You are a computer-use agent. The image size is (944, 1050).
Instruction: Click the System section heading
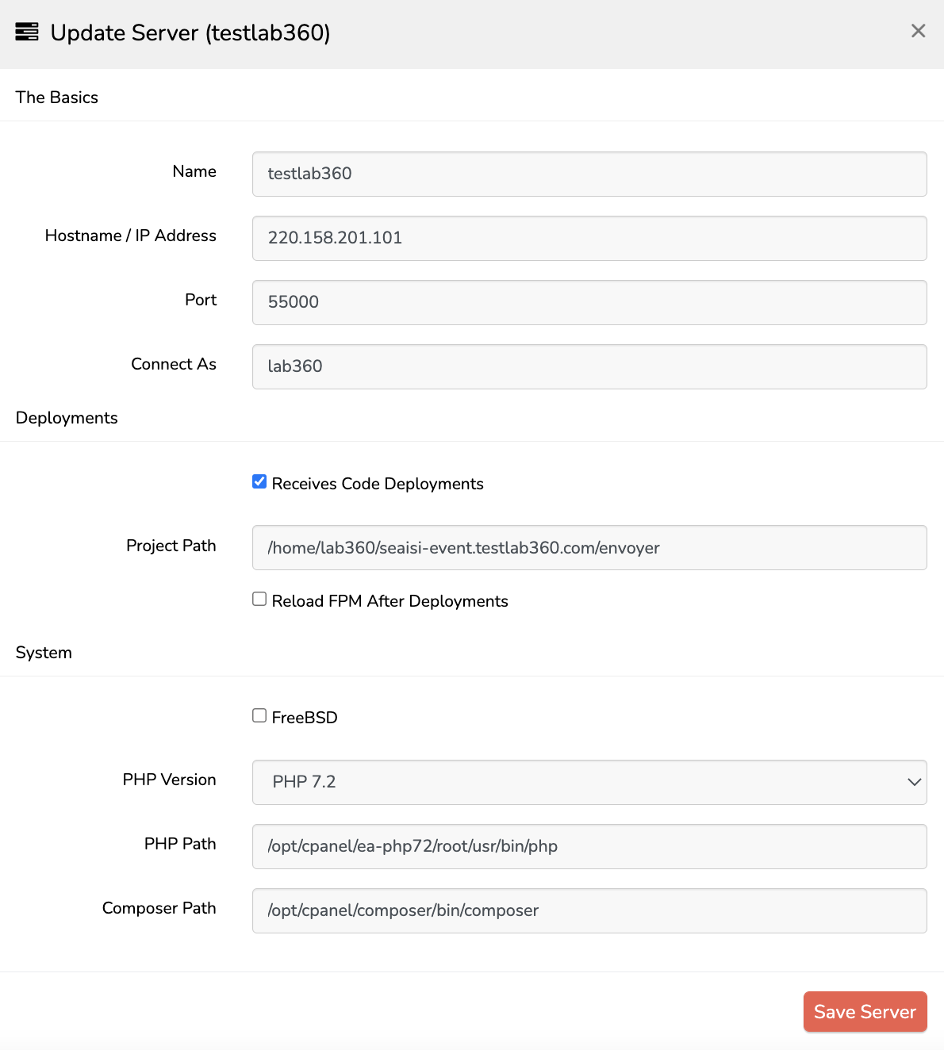pos(44,653)
